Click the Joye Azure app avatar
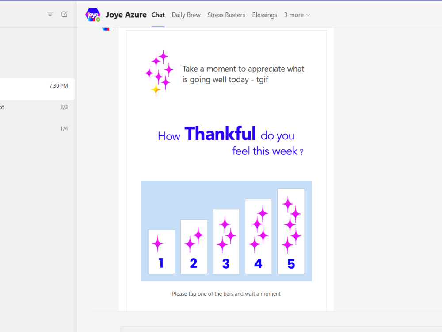The height and width of the screenshot is (332, 442). point(93,15)
